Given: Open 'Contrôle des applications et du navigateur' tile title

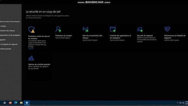Looking at the screenshot, I should pos(120,37).
